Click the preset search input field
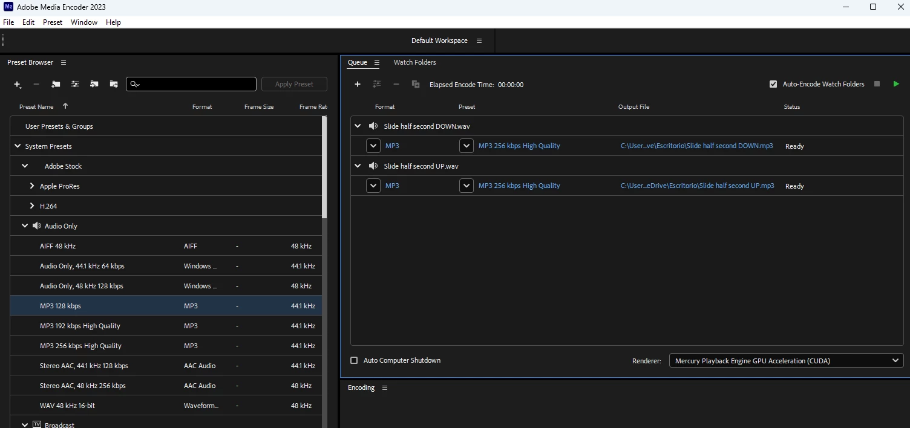Viewport: 910px width, 428px height. (x=191, y=84)
